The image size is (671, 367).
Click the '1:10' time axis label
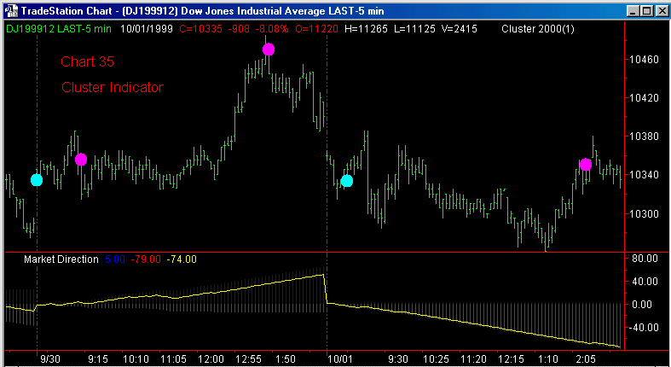[x=548, y=358]
